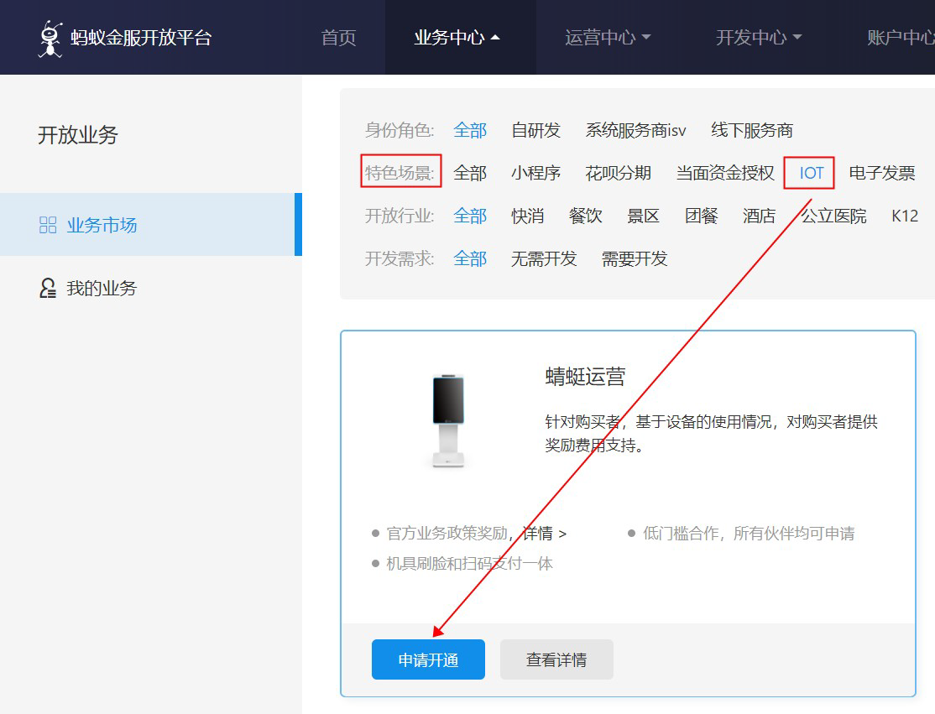Screen dimensions: 935x714
Task: Filter scene by 花呗分期
Action: coord(618,173)
